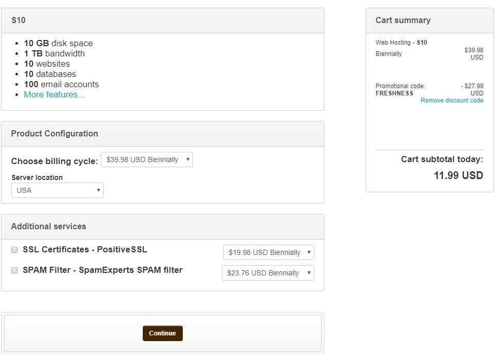Click Remove discount code link
The width and height of the screenshot is (496, 358).
click(x=452, y=101)
